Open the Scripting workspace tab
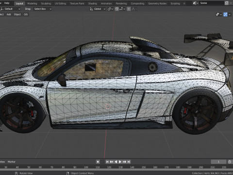Image resolution: width=233 pixels, height=175 pixels. click(175, 3)
